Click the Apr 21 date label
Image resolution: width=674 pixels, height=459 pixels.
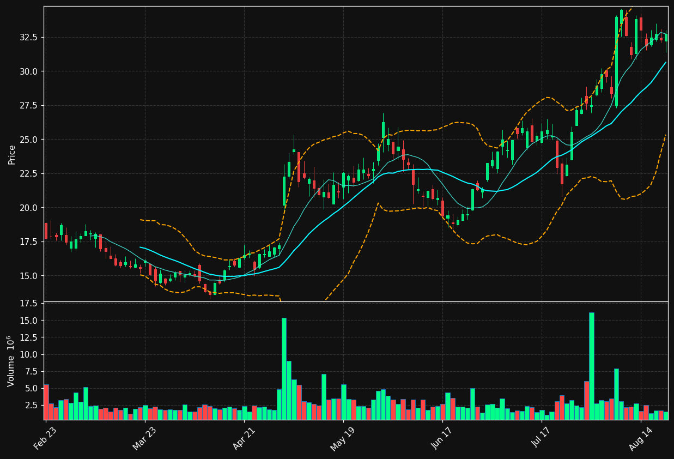pos(243,439)
